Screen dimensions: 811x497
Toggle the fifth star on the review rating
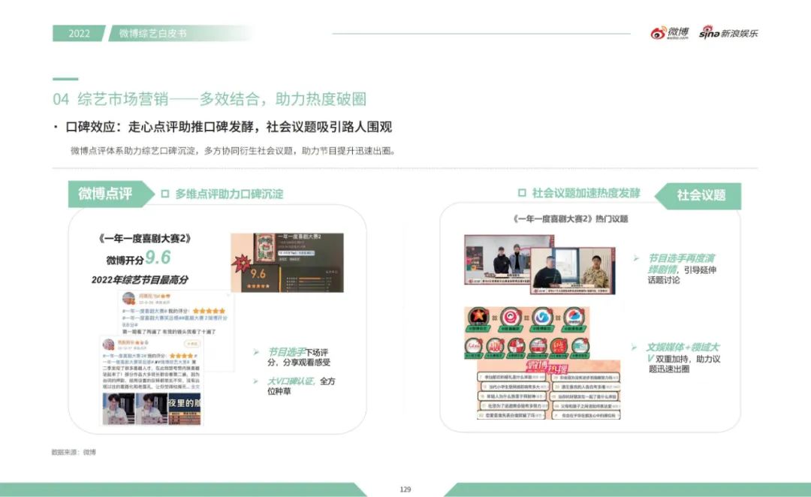coord(224,311)
